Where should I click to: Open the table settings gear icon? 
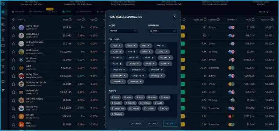coord(13,20)
